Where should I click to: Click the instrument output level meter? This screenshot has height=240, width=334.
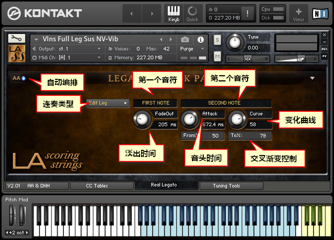(x=296, y=43)
